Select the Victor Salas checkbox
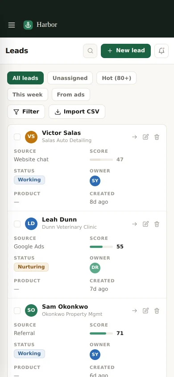Image resolution: width=174 pixels, height=377 pixels. click(17, 137)
